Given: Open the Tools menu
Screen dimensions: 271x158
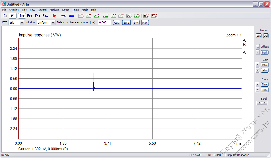Looking at the screenshot, I should click(75, 10).
